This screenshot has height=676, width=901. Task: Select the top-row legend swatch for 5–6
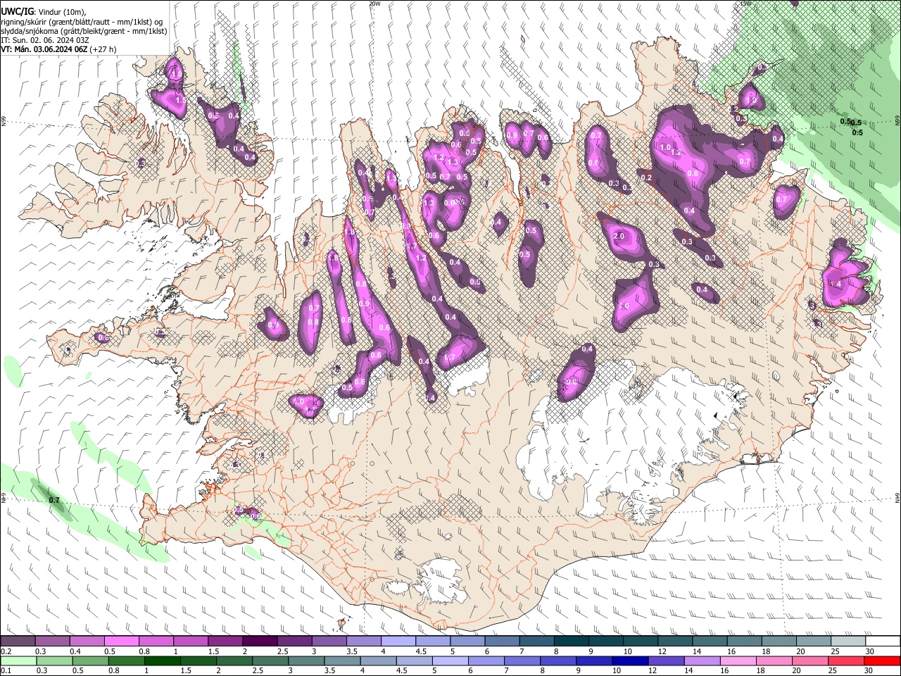point(467,641)
